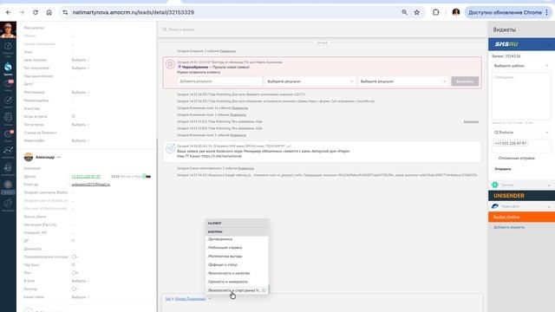Expand the Мессенджер Выбрать dropdown
This screenshot has height=312, width=555.
click(81, 93)
